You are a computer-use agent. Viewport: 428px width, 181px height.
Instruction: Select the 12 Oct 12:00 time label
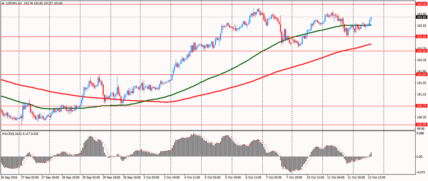377,177
